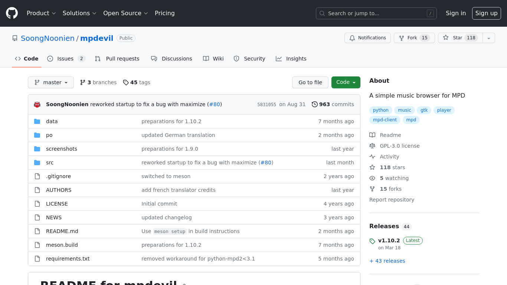Click the GitHub logo icon
Image resolution: width=507 pixels, height=285 pixels.
coord(12,13)
